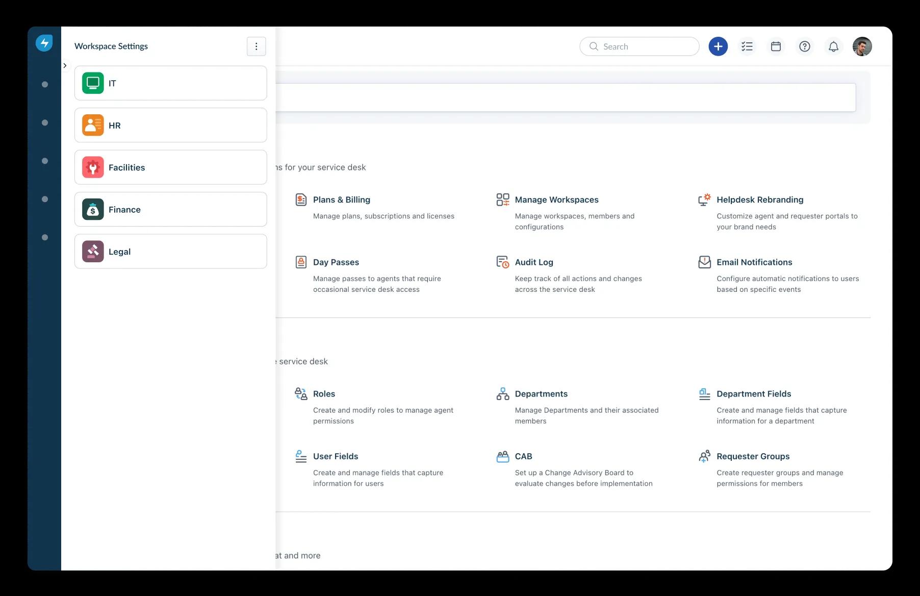Open the Workspace Settings three-dot menu
The image size is (920, 596).
[x=256, y=46]
